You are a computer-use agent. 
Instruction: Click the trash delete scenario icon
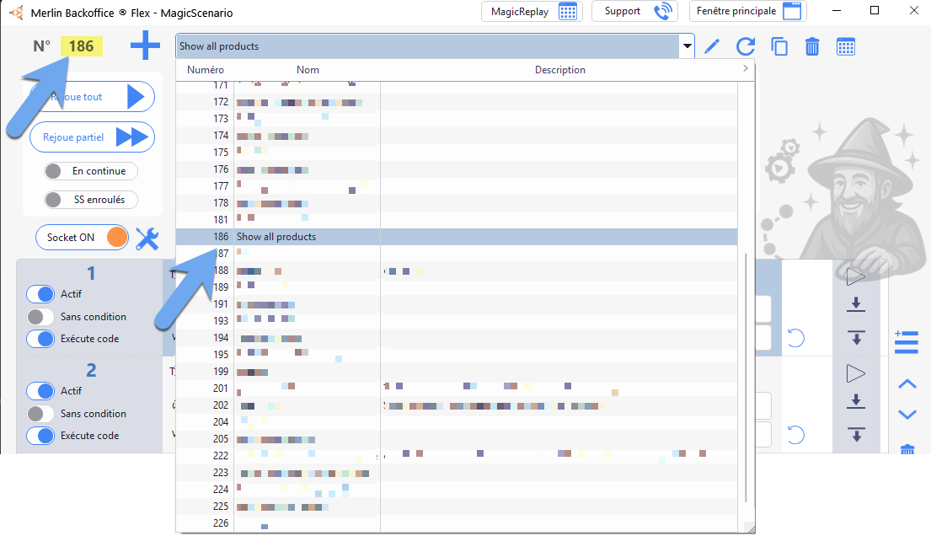[812, 46]
